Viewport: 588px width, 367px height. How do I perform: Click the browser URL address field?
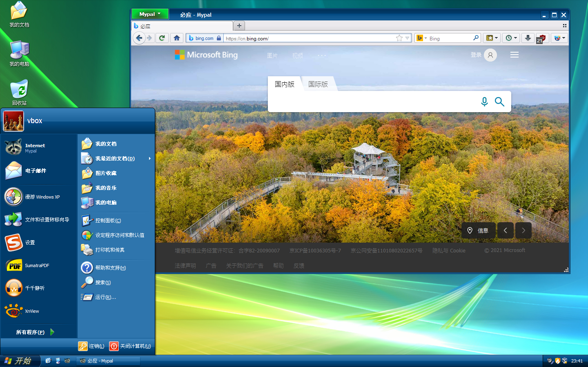[x=310, y=38]
